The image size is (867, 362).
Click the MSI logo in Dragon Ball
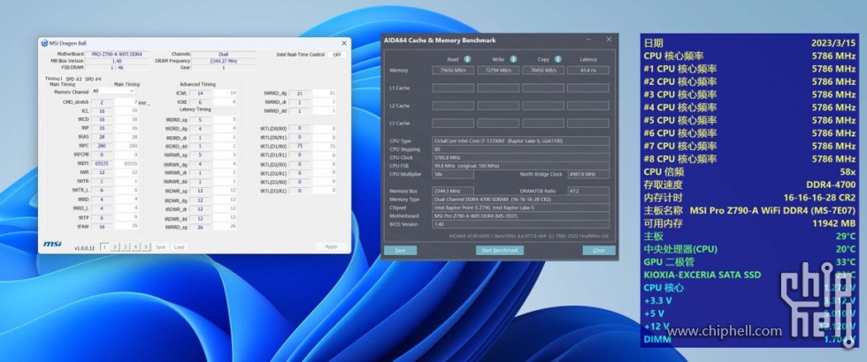tap(52, 244)
